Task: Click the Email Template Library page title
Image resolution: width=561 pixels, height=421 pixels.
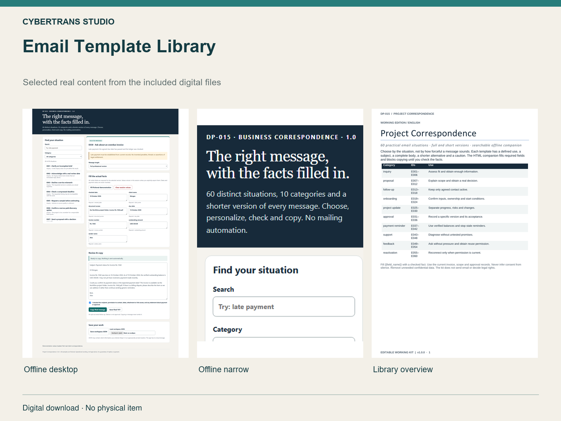Action: (119, 46)
